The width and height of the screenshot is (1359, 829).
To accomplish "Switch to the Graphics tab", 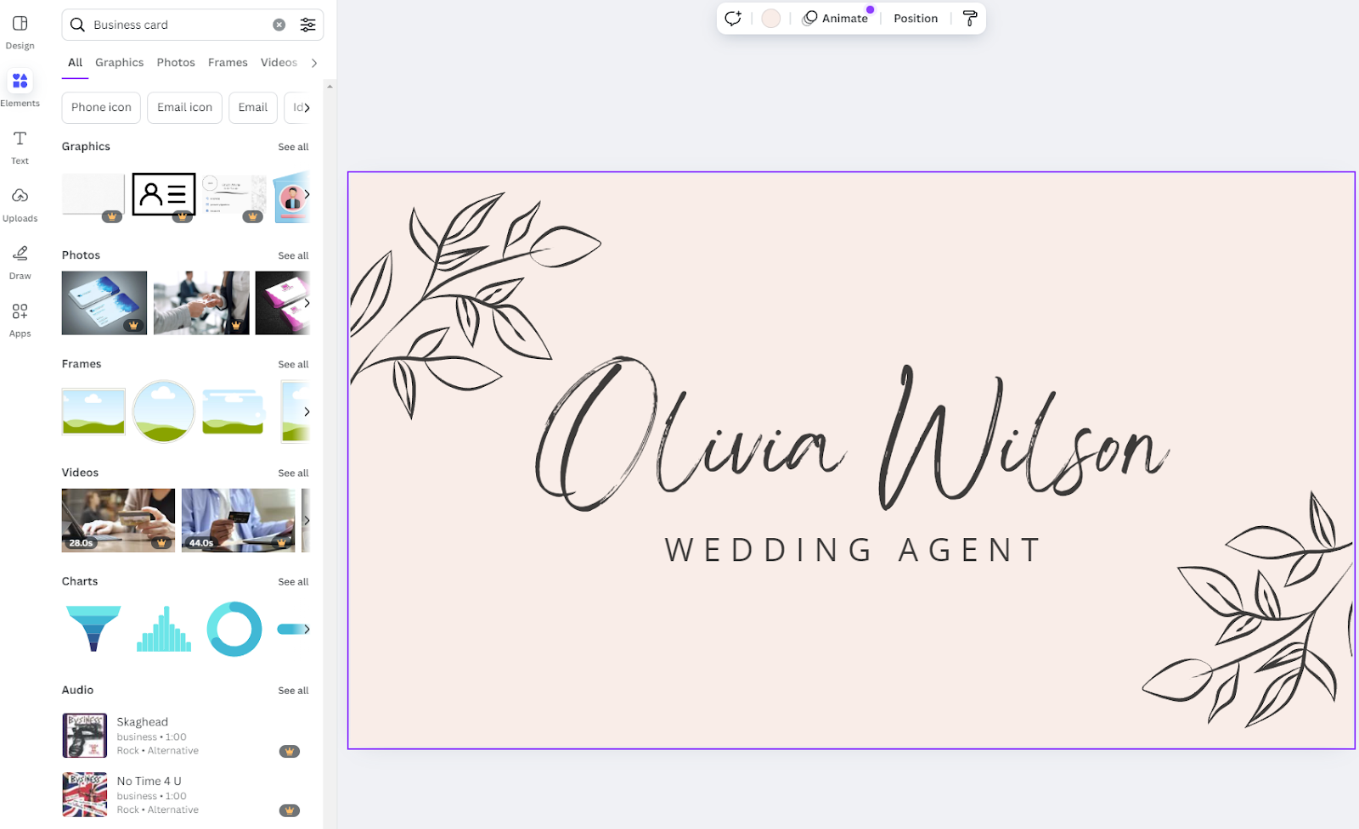I will pos(119,62).
